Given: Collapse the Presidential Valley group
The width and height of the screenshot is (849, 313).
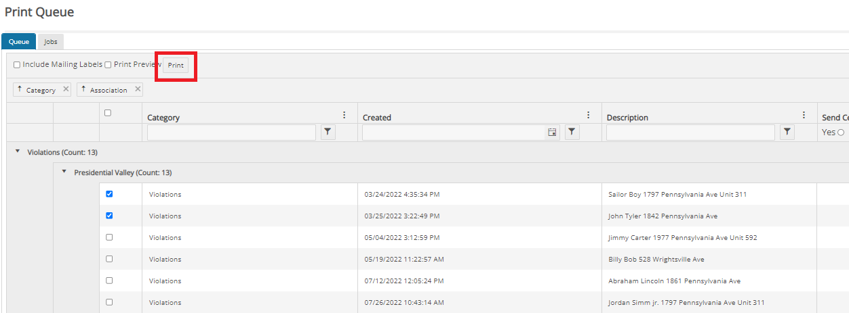Looking at the screenshot, I should pyautogui.click(x=64, y=172).
